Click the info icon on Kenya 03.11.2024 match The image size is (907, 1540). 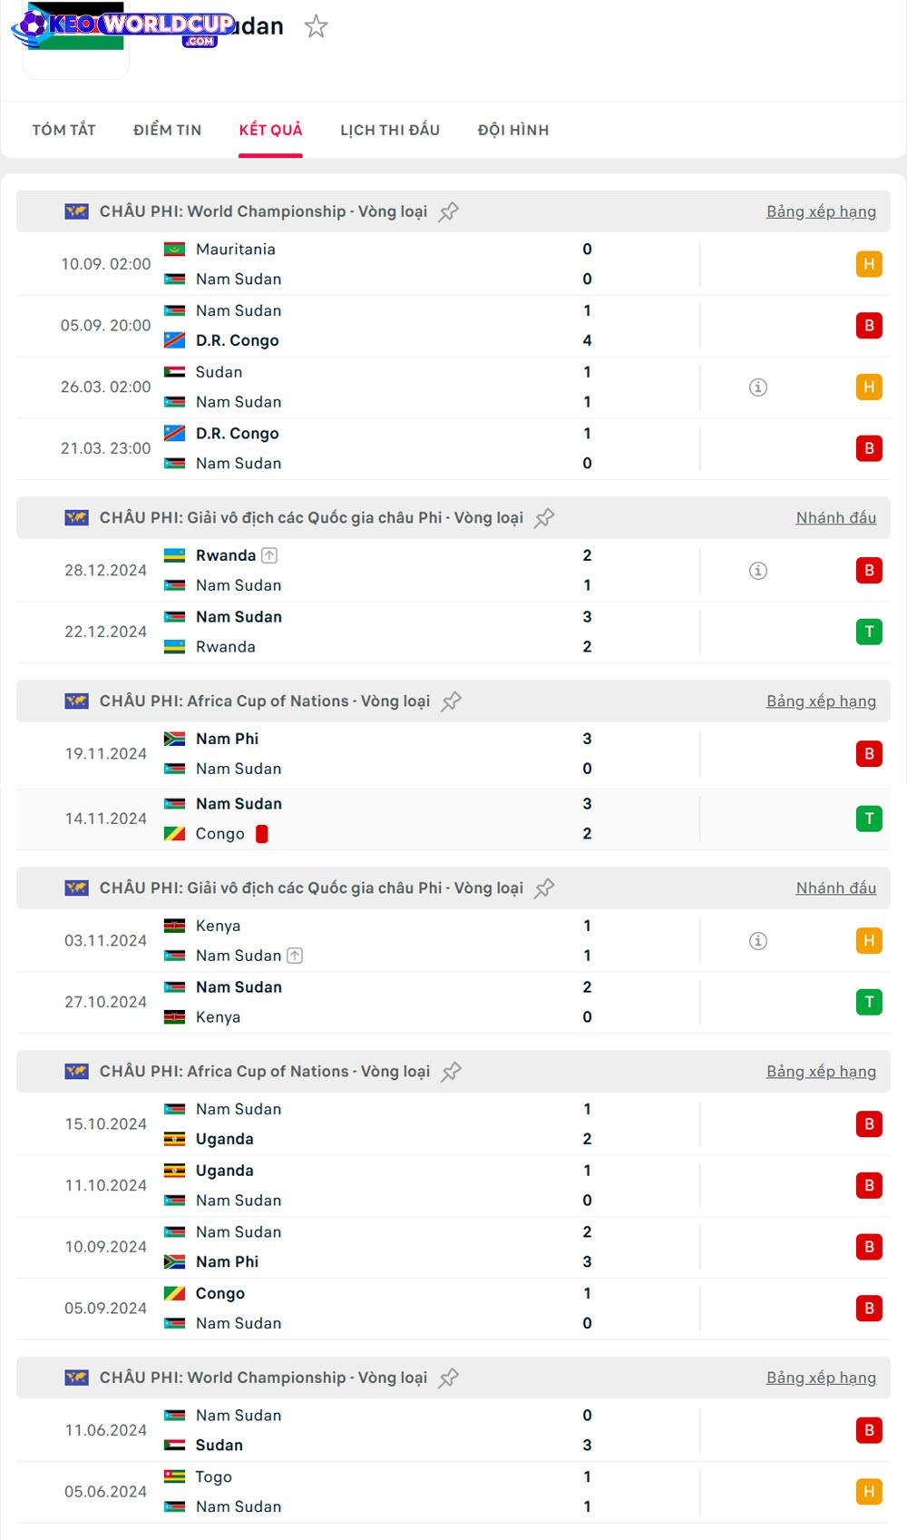[x=758, y=941]
